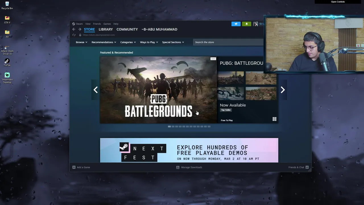The width and height of the screenshot is (364, 205).
Task: Open the GTA V desktop shortcut
Action: (x=7, y=20)
